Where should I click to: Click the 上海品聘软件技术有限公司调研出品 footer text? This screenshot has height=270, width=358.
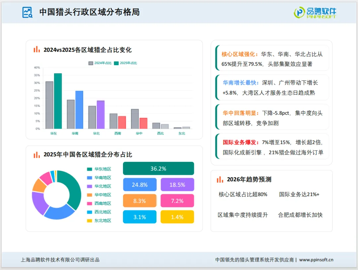pyautogui.click(x=60, y=260)
